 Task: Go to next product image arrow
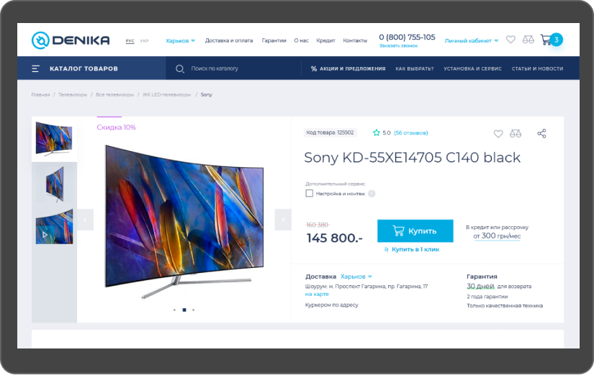click(x=283, y=220)
